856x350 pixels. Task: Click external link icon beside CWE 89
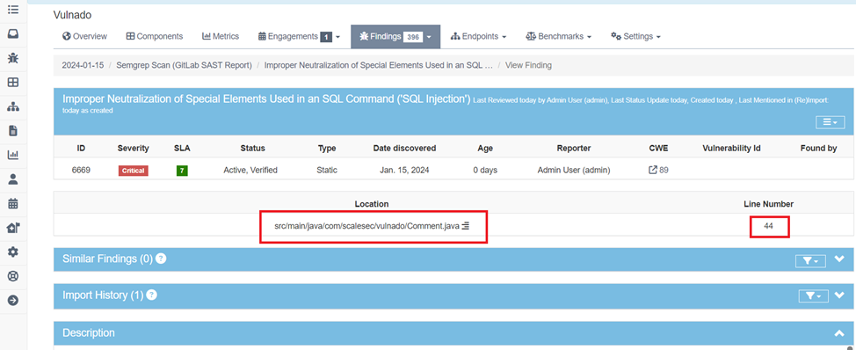tap(652, 170)
